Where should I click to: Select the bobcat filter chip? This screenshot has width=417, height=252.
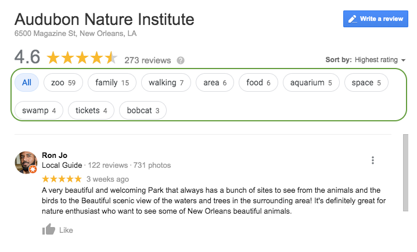(x=143, y=110)
